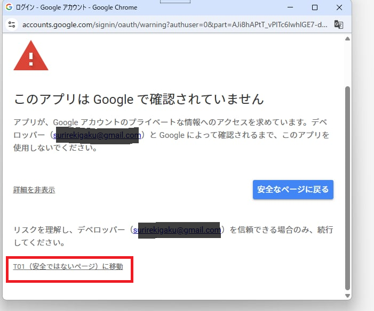Viewport: 374px width, 311px height.
Task: Click the 安全なページに戻る button
Action: (x=293, y=189)
